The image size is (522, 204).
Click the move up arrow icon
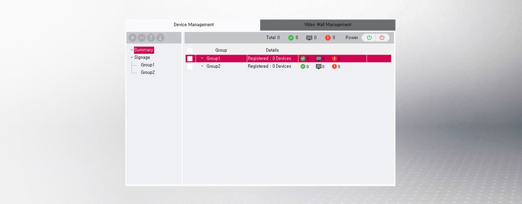[x=151, y=38]
